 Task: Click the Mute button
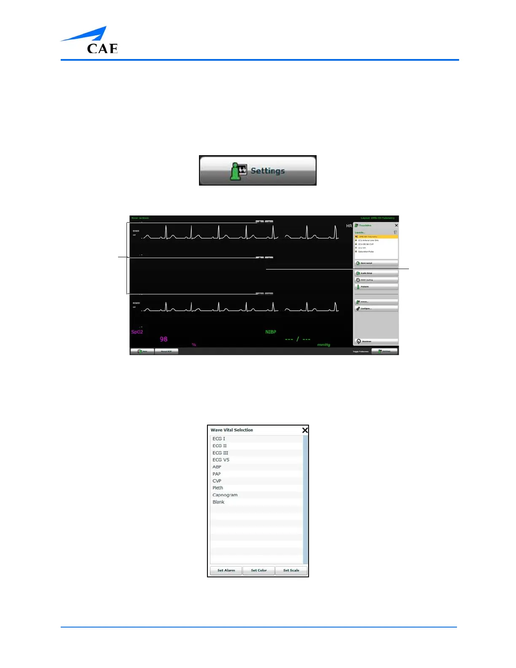pyautogui.click(x=142, y=351)
